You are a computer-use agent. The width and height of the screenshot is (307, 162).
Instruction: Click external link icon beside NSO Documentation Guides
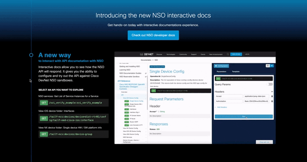145,73
